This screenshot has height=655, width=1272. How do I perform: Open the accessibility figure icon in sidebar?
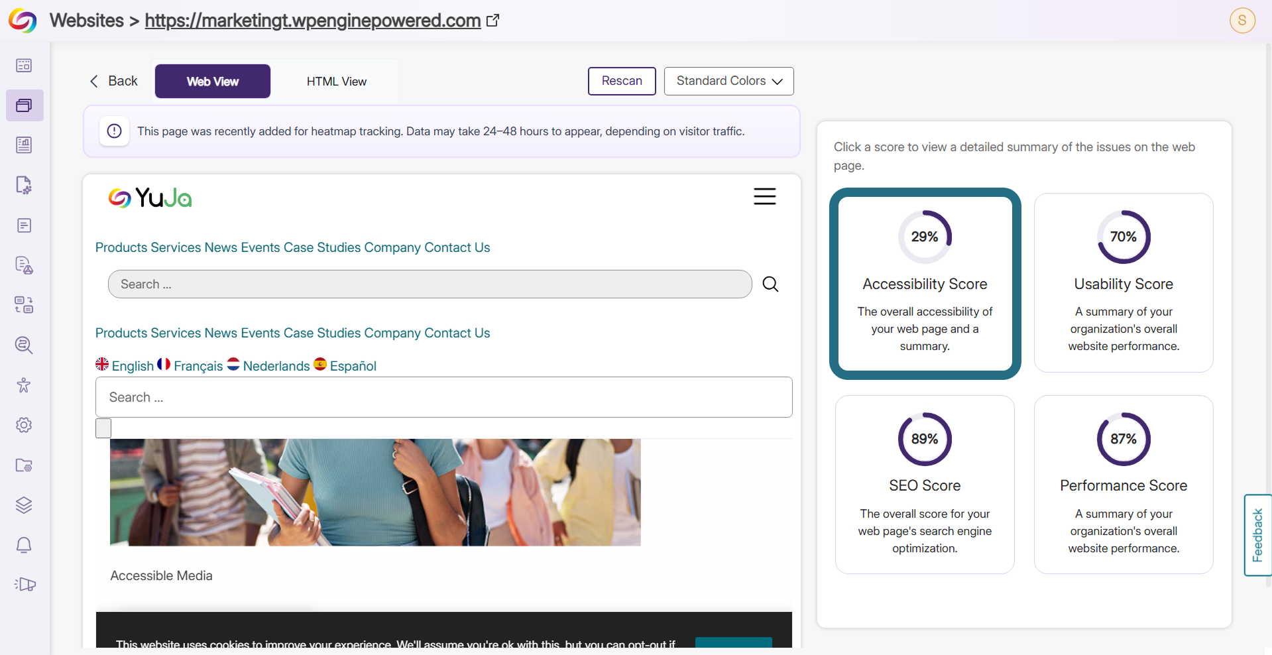click(24, 385)
